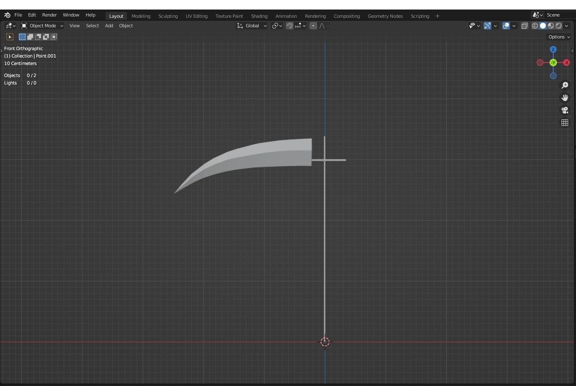Open the Render menu

pos(49,15)
